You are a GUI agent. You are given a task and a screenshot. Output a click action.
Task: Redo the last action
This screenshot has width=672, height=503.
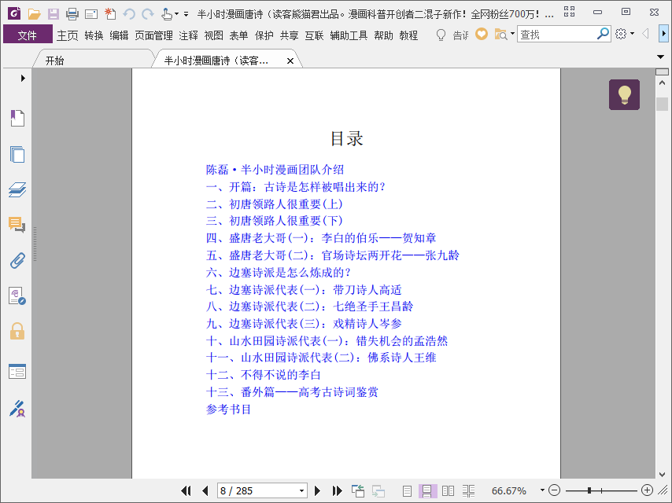tap(148, 14)
